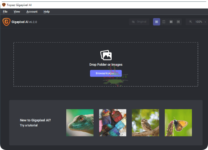Open the paint brushes tutorial thumbnail
208x150 pixels.
(113, 123)
